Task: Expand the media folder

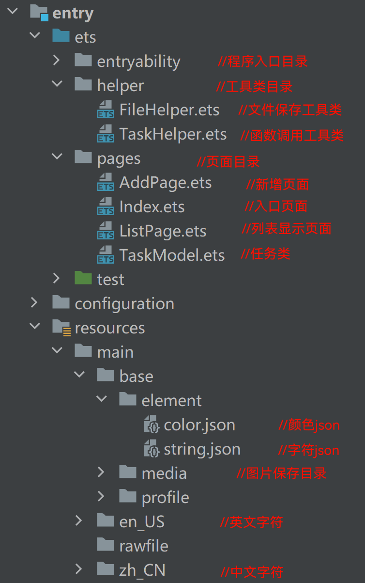Action: (101, 472)
